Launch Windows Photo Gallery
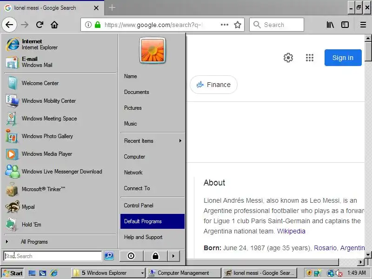 [x=60, y=136]
